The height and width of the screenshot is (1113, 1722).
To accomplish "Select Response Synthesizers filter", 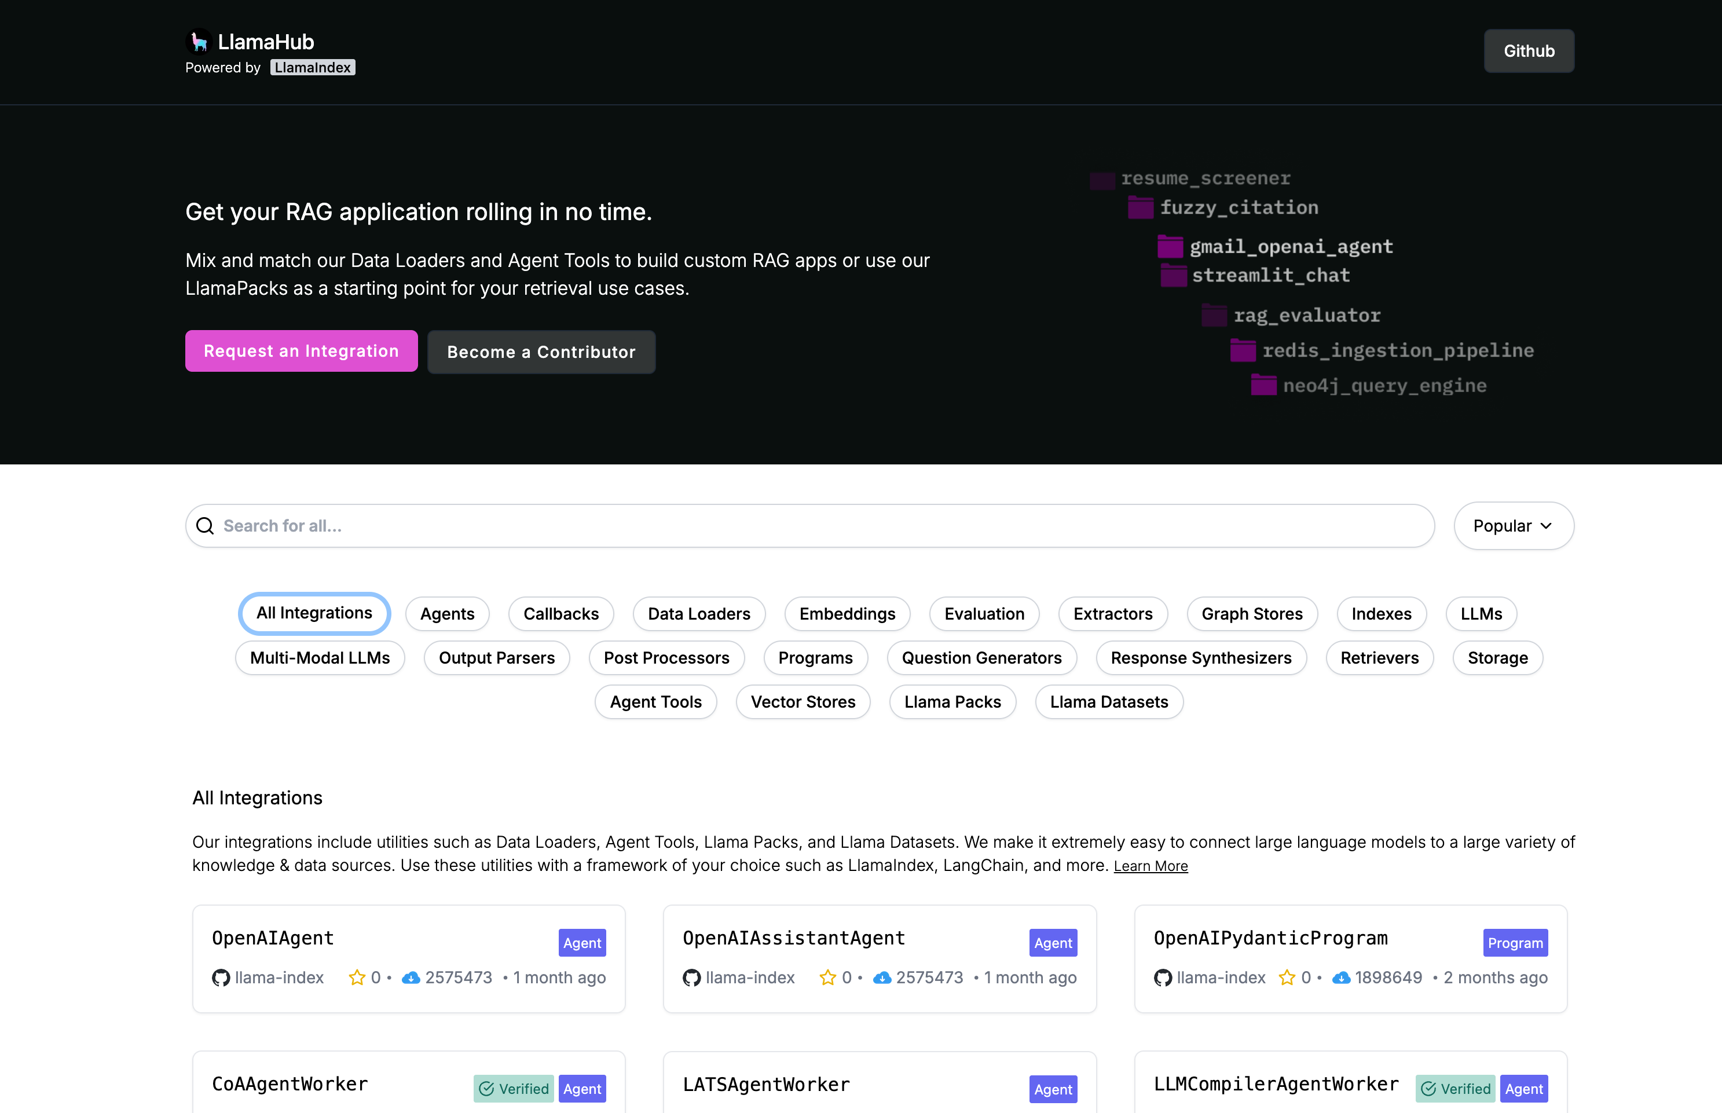I will (1201, 658).
